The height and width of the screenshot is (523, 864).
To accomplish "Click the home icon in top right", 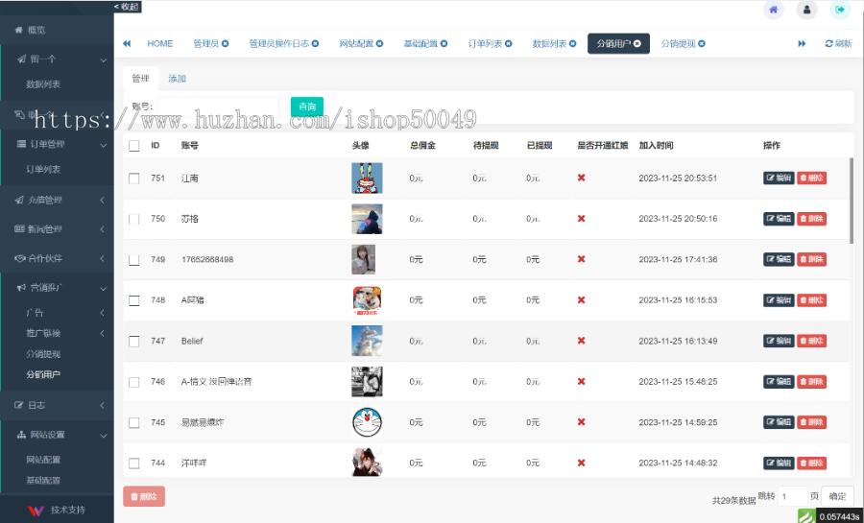I will click(773, 10).
